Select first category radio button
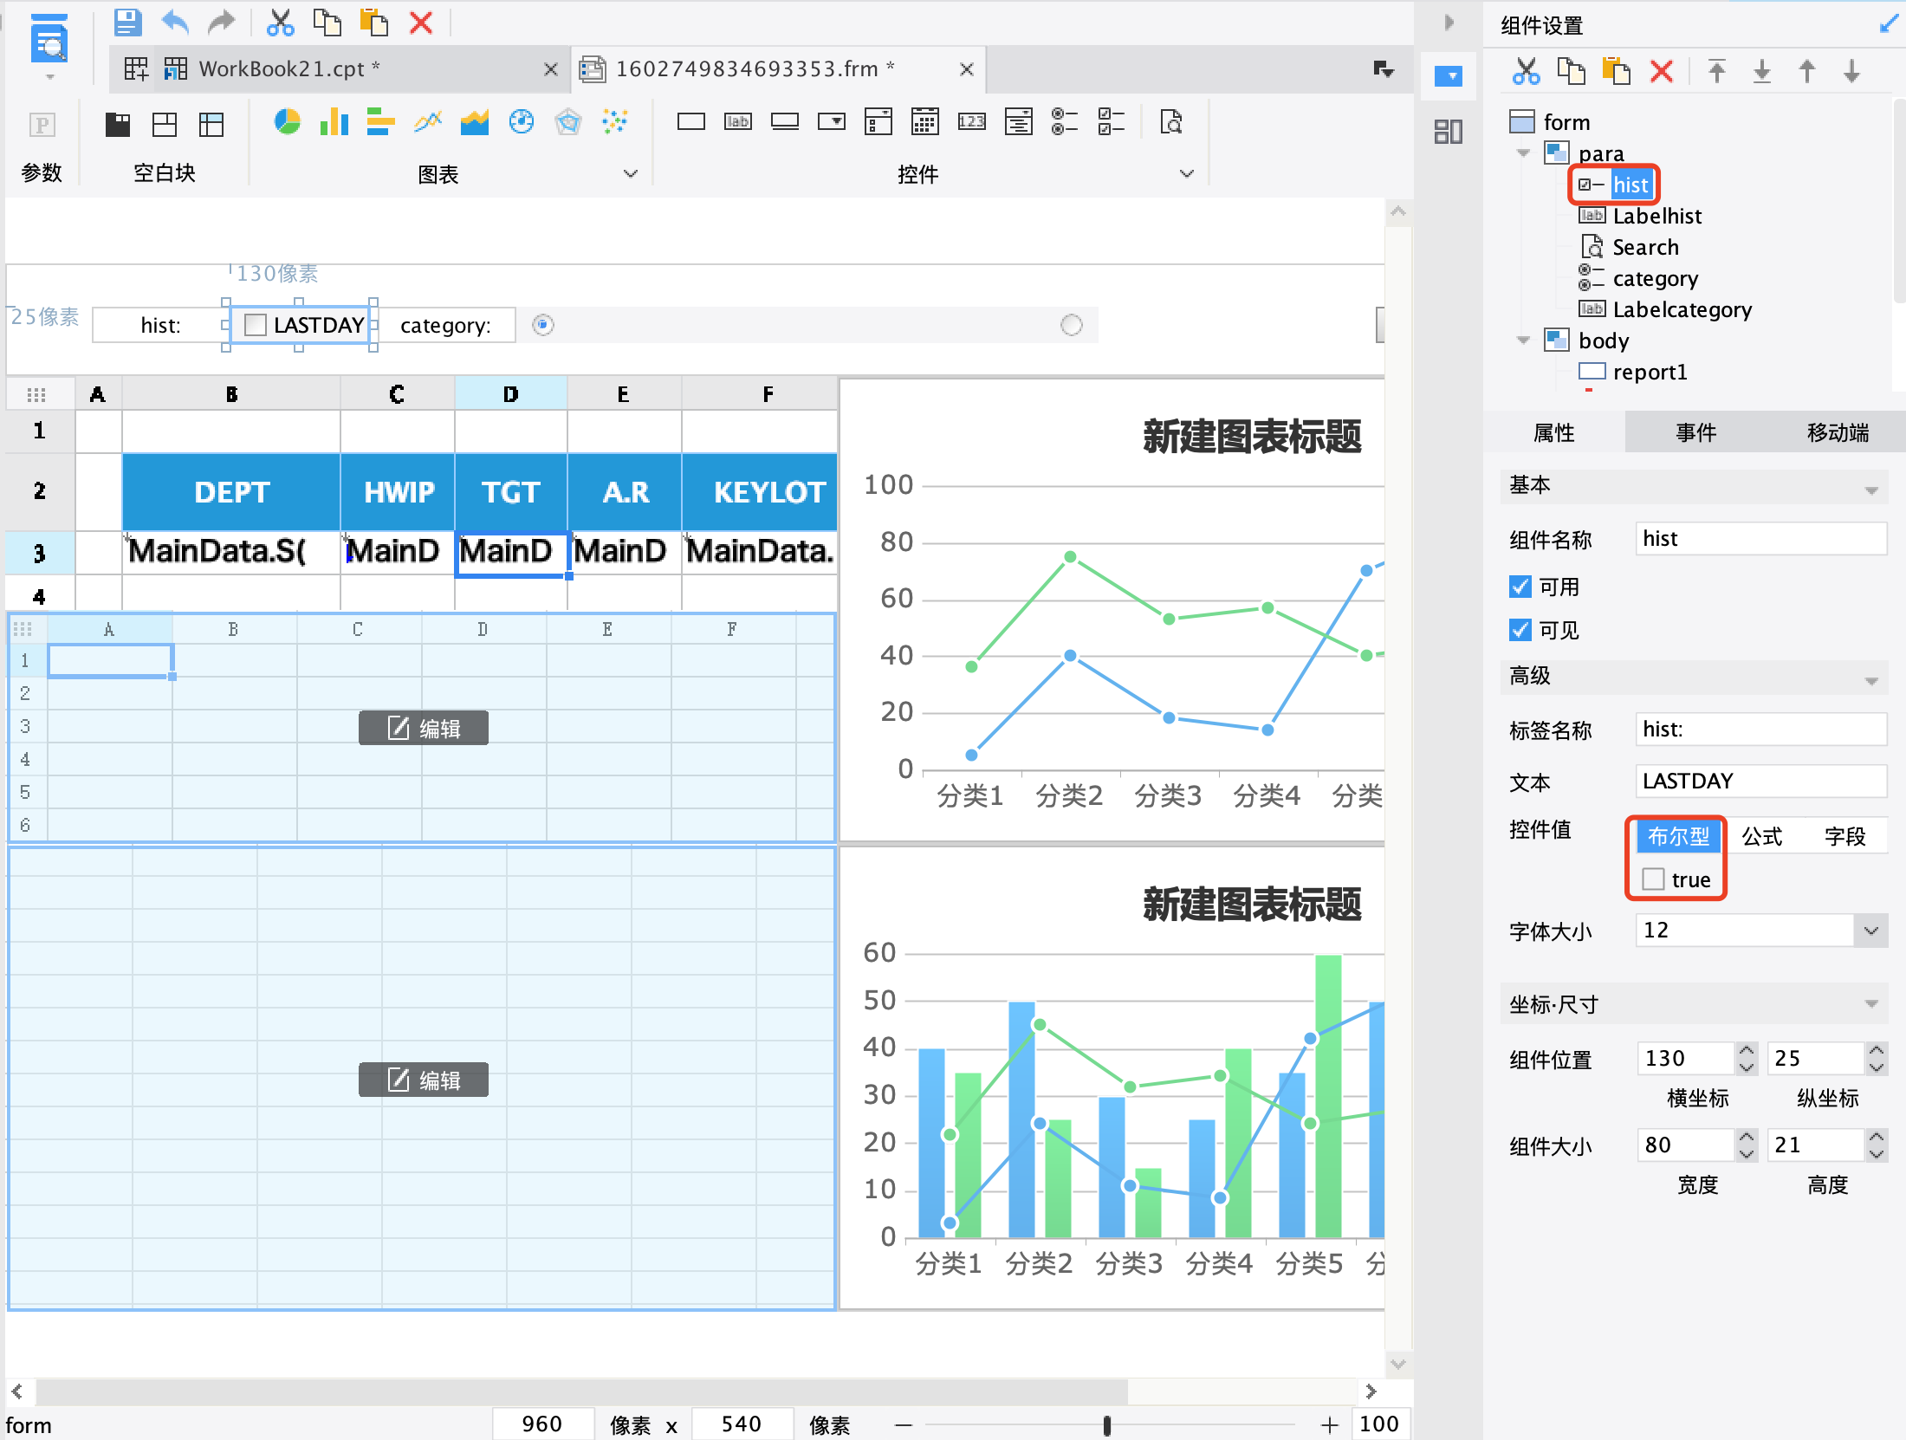The image size is (1906, 1440). pos(543,325)
